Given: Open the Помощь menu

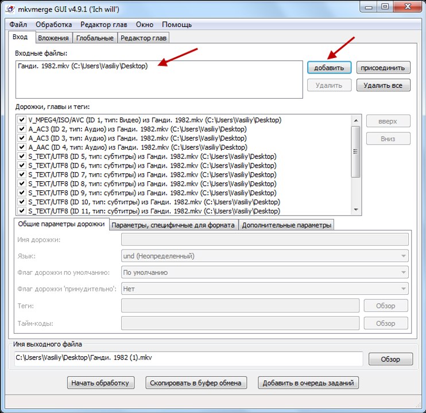Looking at the screenshot, I should point(177,25).
